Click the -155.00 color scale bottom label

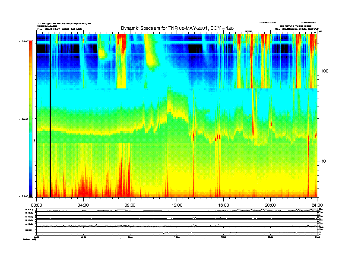24,196
